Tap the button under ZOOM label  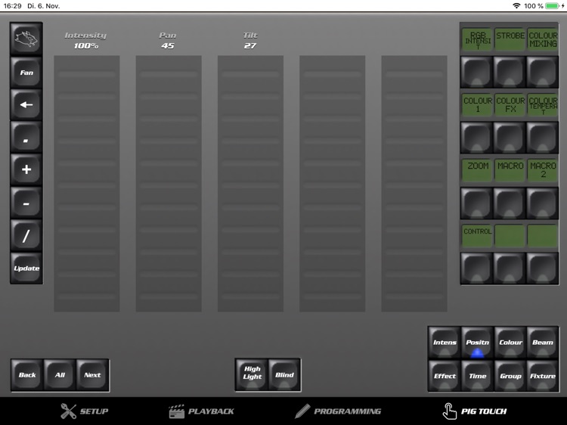tap(477, 203)
